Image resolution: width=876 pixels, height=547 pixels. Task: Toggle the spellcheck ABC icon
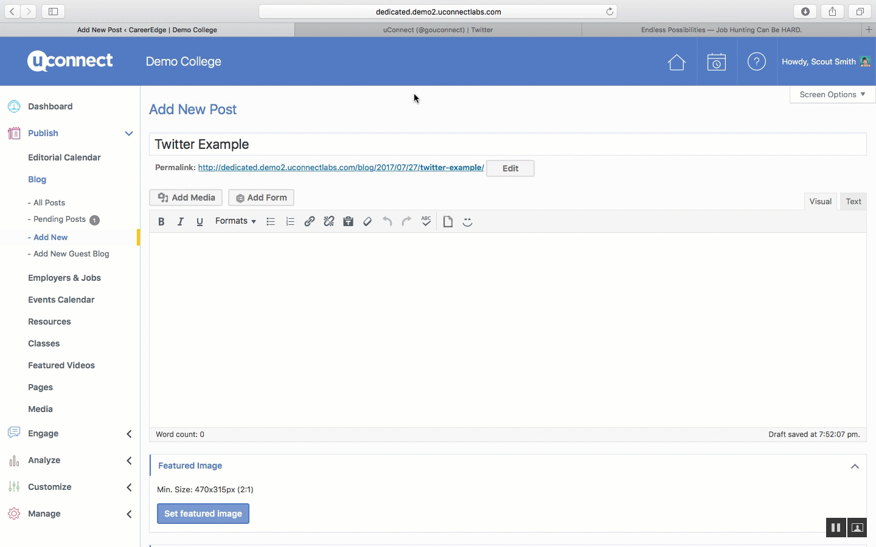point(426,221)
